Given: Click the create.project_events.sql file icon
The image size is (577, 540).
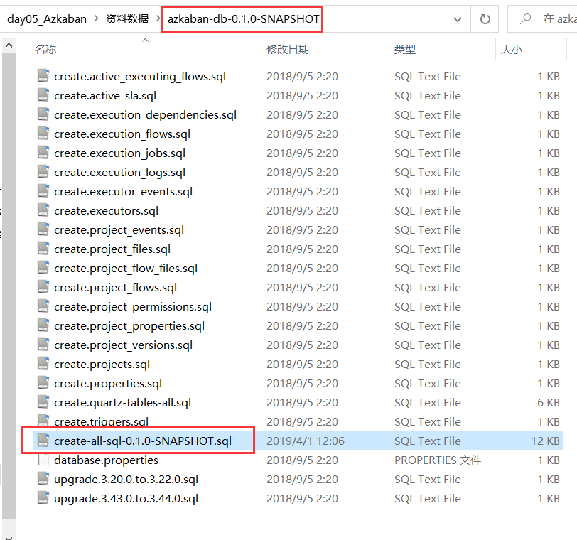Looking at the screenshot, I should 43,229.
